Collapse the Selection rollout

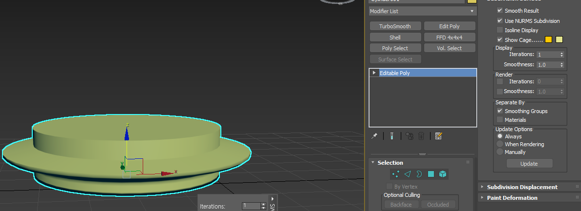pyautogui.click(x=373, y=163)
